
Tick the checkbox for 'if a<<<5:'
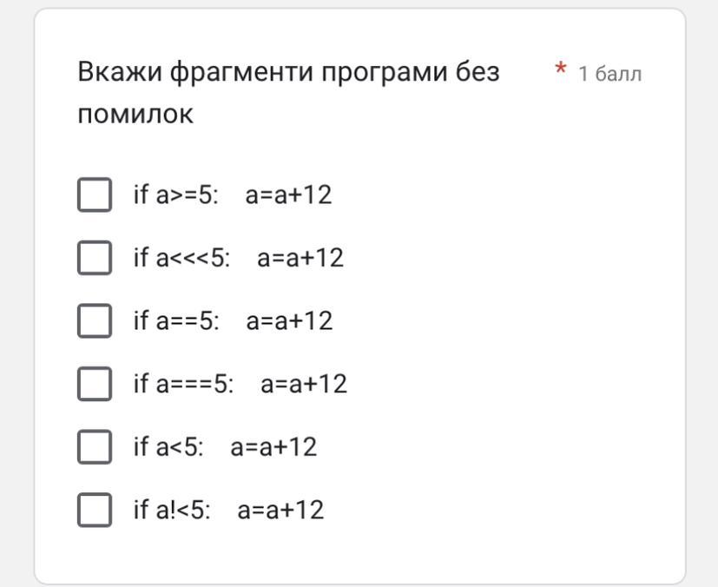coord(95,258)
